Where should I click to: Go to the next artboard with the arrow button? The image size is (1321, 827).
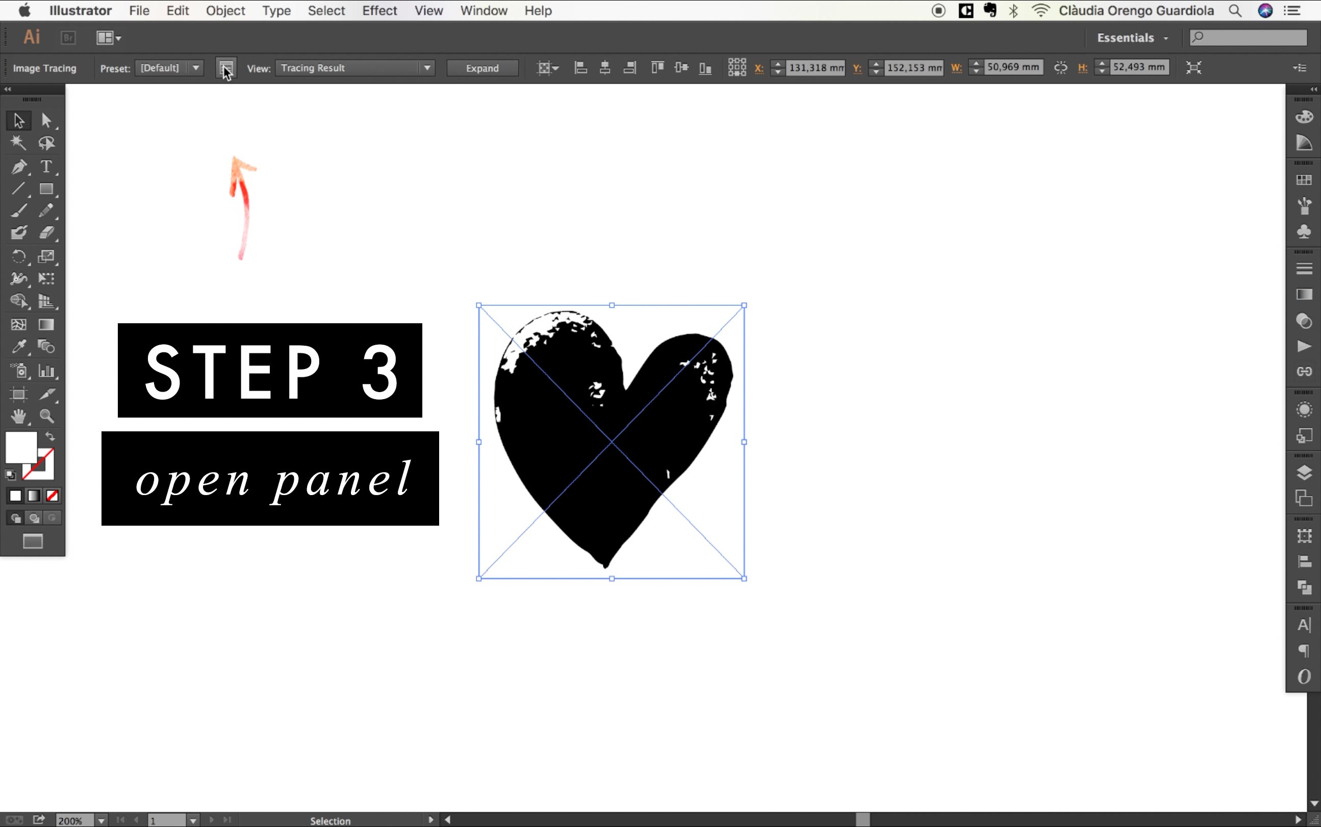(212, 820)
